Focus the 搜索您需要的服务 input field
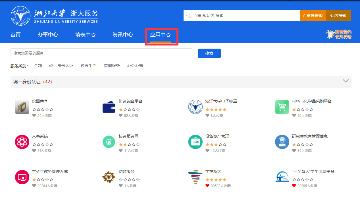 tap(101, 53)
